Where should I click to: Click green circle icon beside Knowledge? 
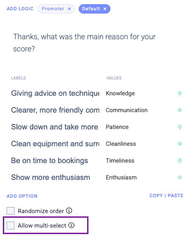tap(180, 93)
